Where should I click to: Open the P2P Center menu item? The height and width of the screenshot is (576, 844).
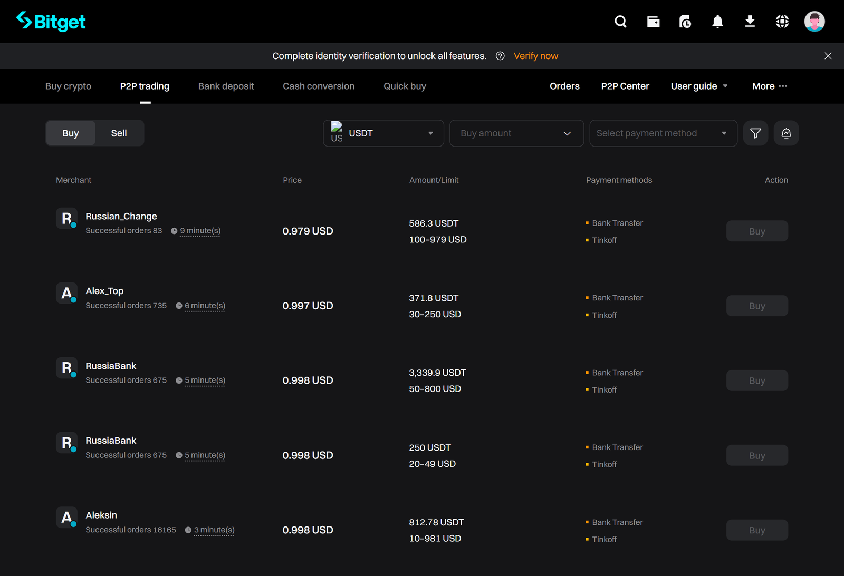pyautogui.click(x=625, y=86)
